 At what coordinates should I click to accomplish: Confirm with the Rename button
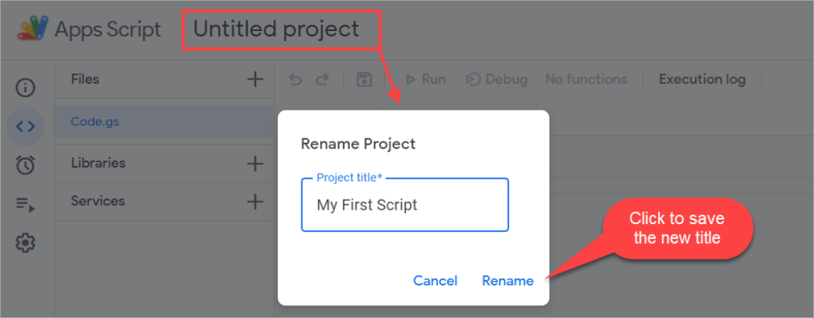[508, 281]
